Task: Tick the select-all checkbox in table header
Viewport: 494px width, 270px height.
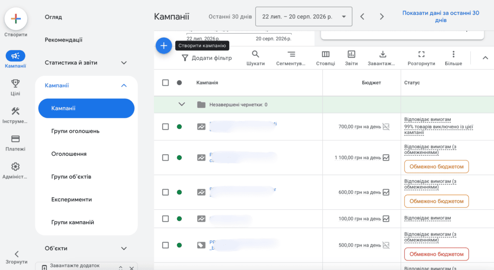Action: [165, 82]
